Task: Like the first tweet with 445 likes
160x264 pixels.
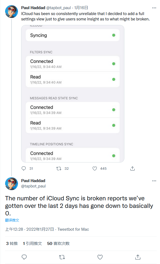Action: [95, 168]
